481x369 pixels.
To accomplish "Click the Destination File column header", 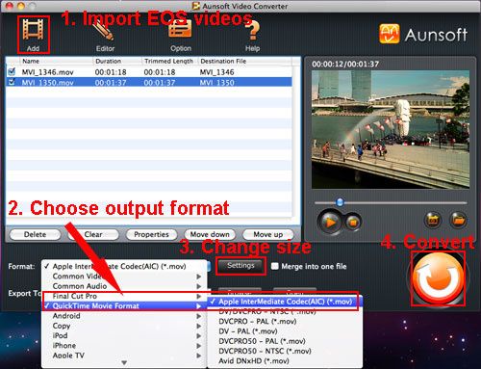I will (244, 61).
